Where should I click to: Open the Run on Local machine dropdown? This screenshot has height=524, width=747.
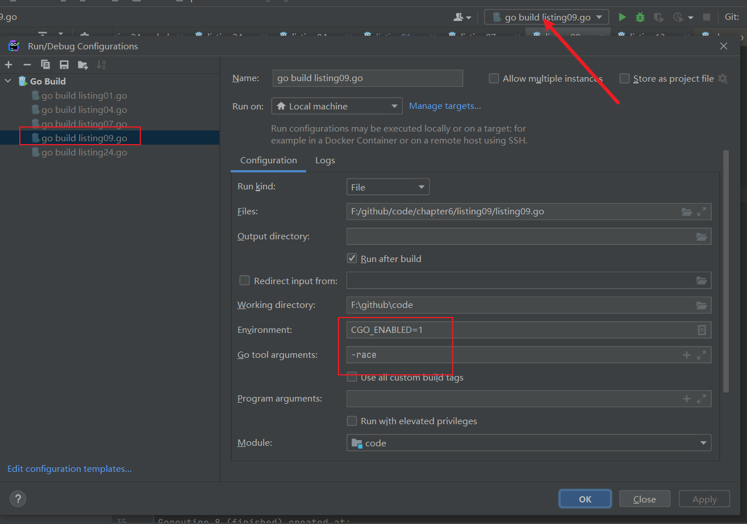point(337,106)
